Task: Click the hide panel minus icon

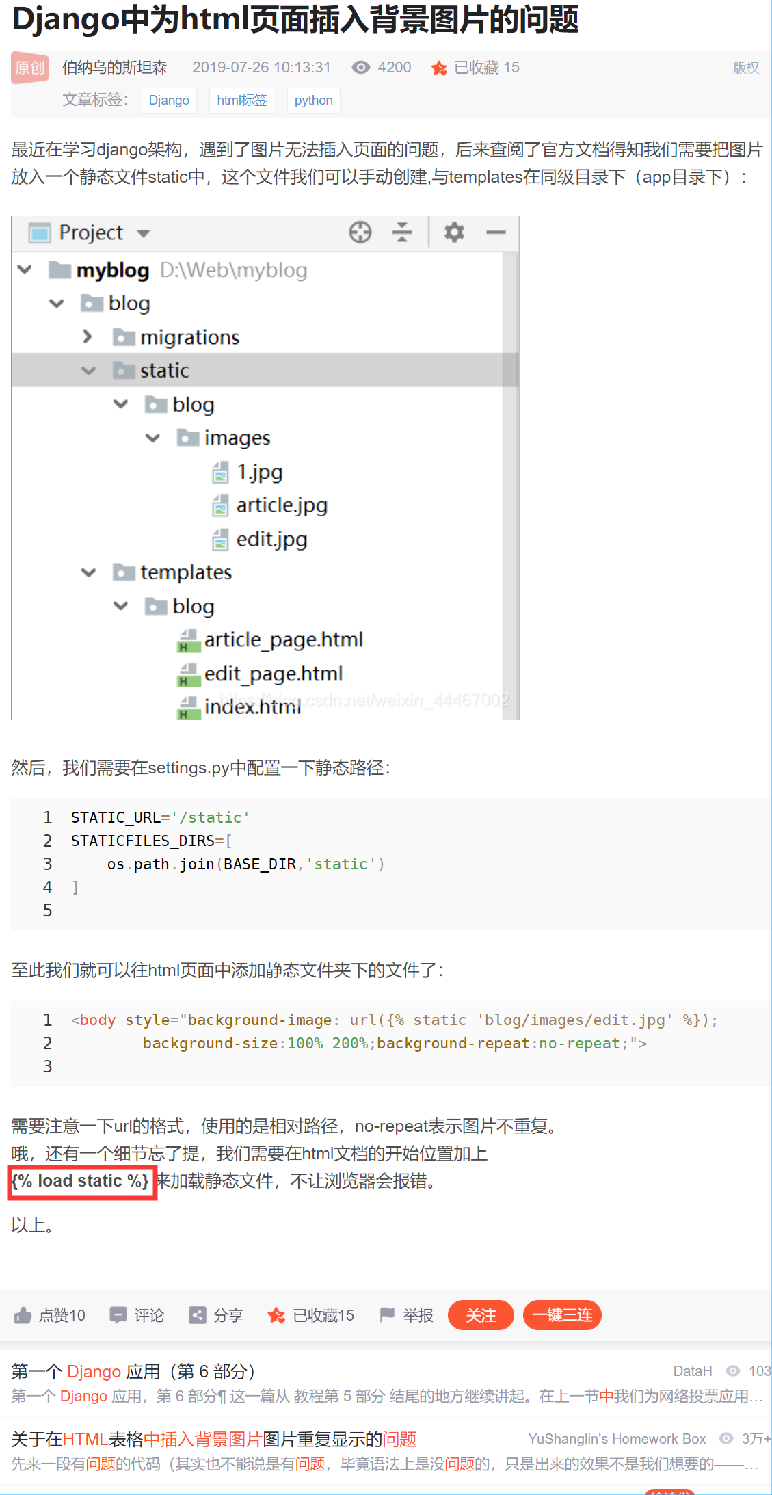Action: coord(496,233)
